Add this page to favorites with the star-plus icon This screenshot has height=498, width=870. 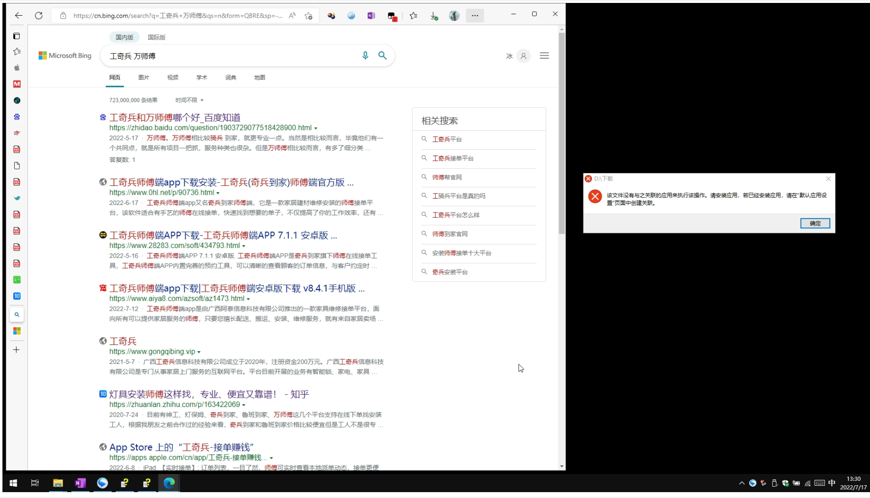[x=308, y=16]
